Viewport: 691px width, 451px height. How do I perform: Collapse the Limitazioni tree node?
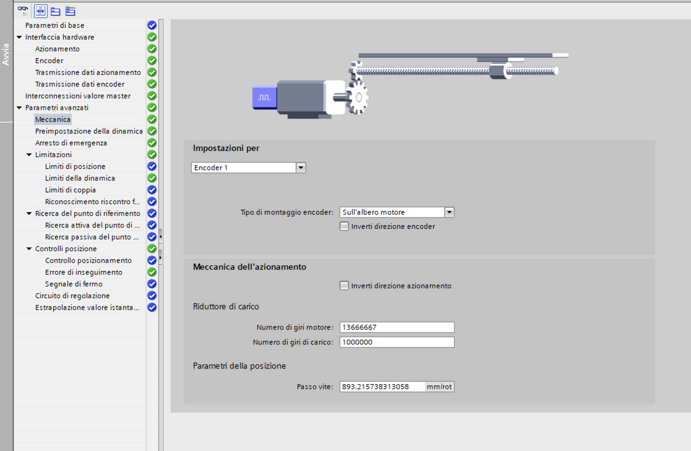[x=29, y=155]
